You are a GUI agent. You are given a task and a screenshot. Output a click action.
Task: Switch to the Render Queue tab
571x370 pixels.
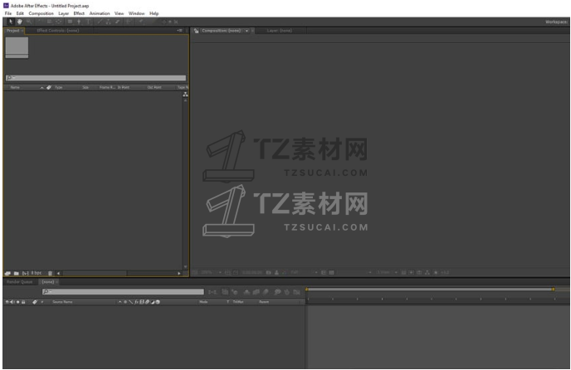pos(20,282)
